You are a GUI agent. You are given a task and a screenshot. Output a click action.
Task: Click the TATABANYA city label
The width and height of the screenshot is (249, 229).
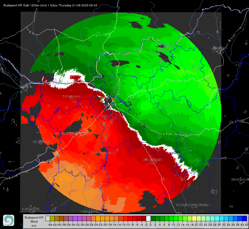[71, 96]
